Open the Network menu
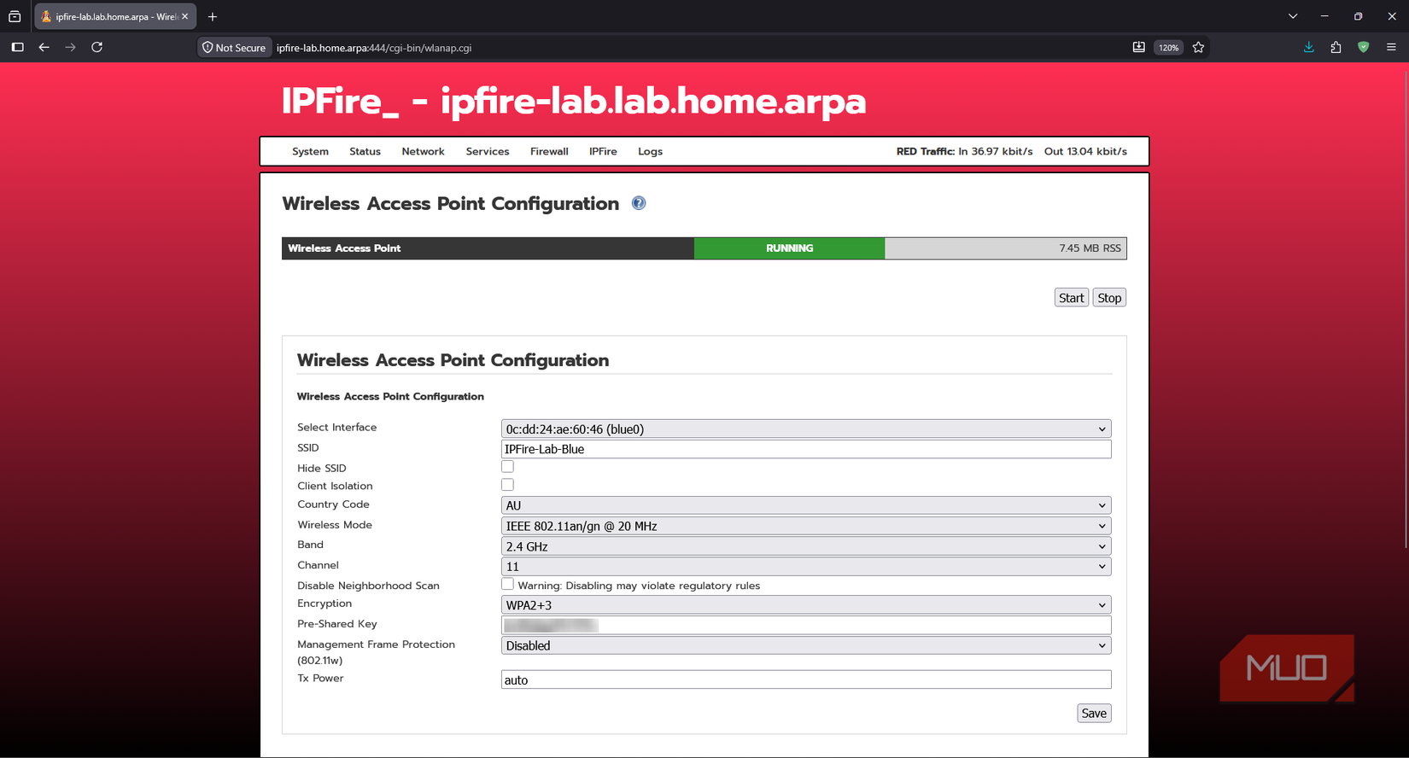This screenshot has height=758, width=1409. (x=423, y=152)
